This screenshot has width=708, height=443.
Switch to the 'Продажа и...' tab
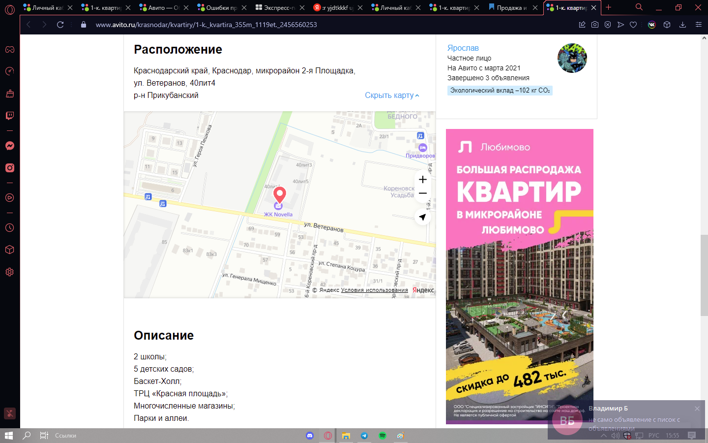pyautogui.click(x=510, y=7)
